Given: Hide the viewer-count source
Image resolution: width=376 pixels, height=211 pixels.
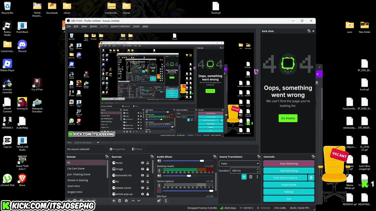Looking at the screenshot, I should [142, 188].
